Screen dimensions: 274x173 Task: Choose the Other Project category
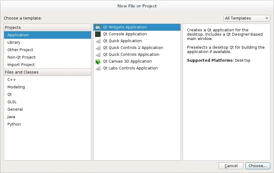pos(20,50)
